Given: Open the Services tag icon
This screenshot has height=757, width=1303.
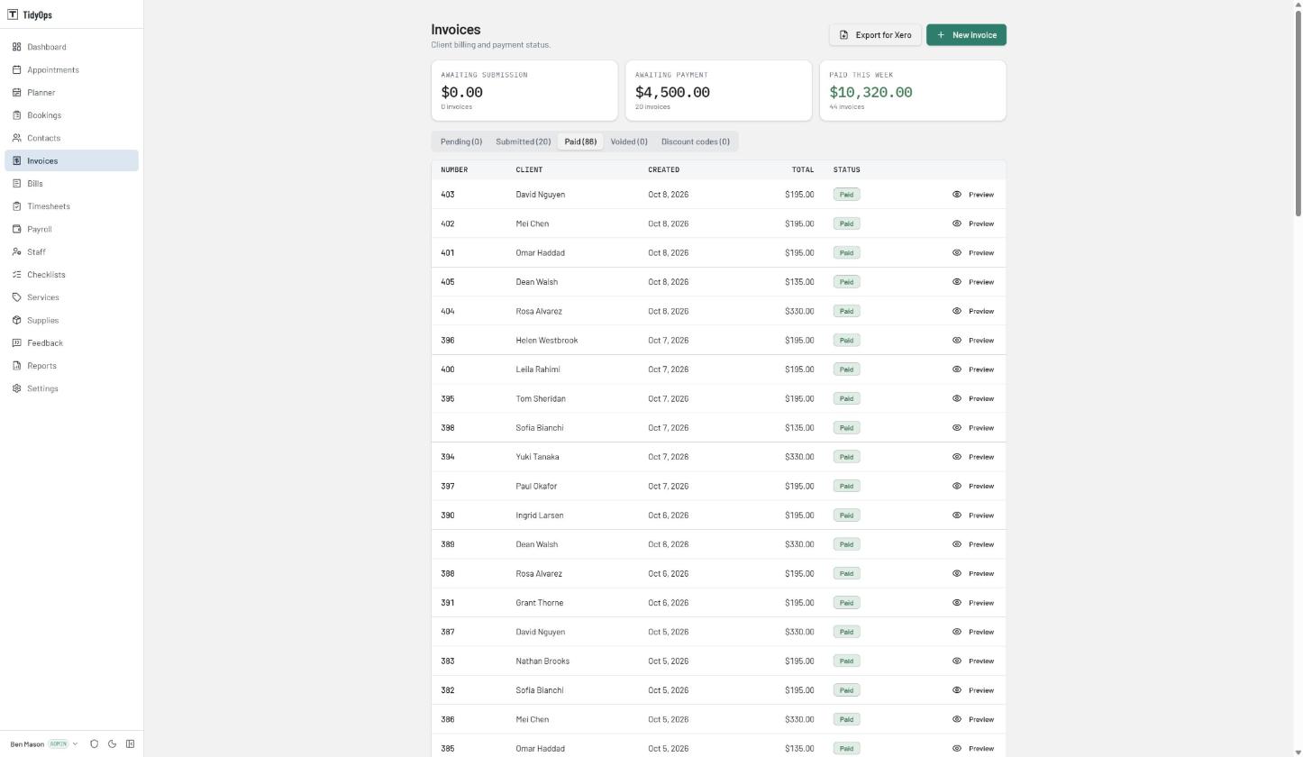Looking at the screenshot, I should click(x=16, y=297).
